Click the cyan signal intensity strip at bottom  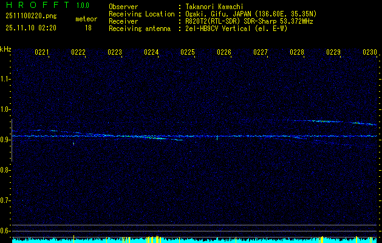194,240
